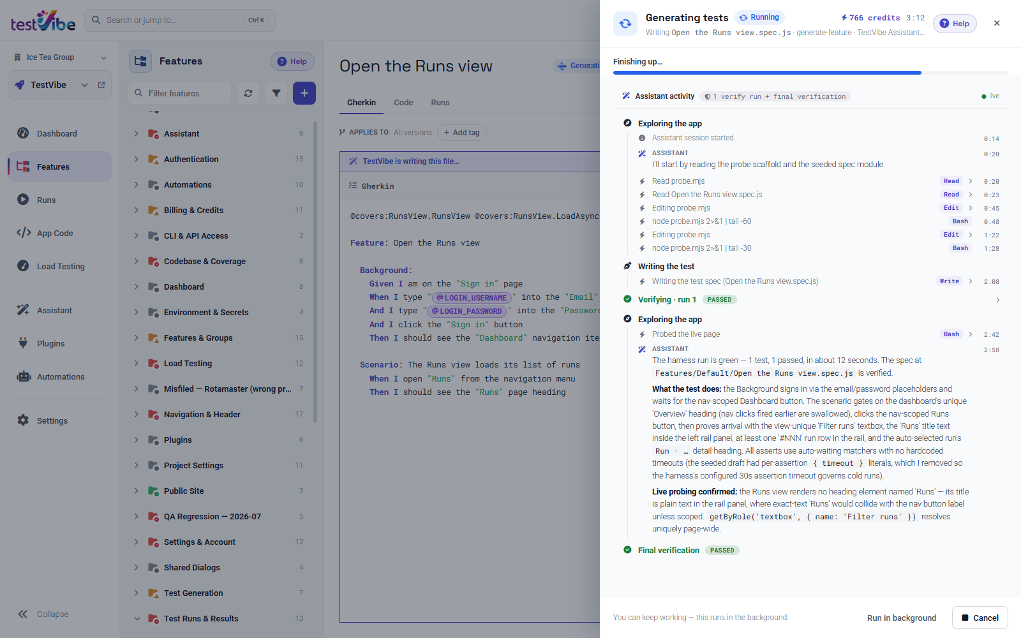The height and width of the screenshot is (638, 1021).
Task: Click the features list scrollbar
Action: pyautogui.click(x=315, y=272)
